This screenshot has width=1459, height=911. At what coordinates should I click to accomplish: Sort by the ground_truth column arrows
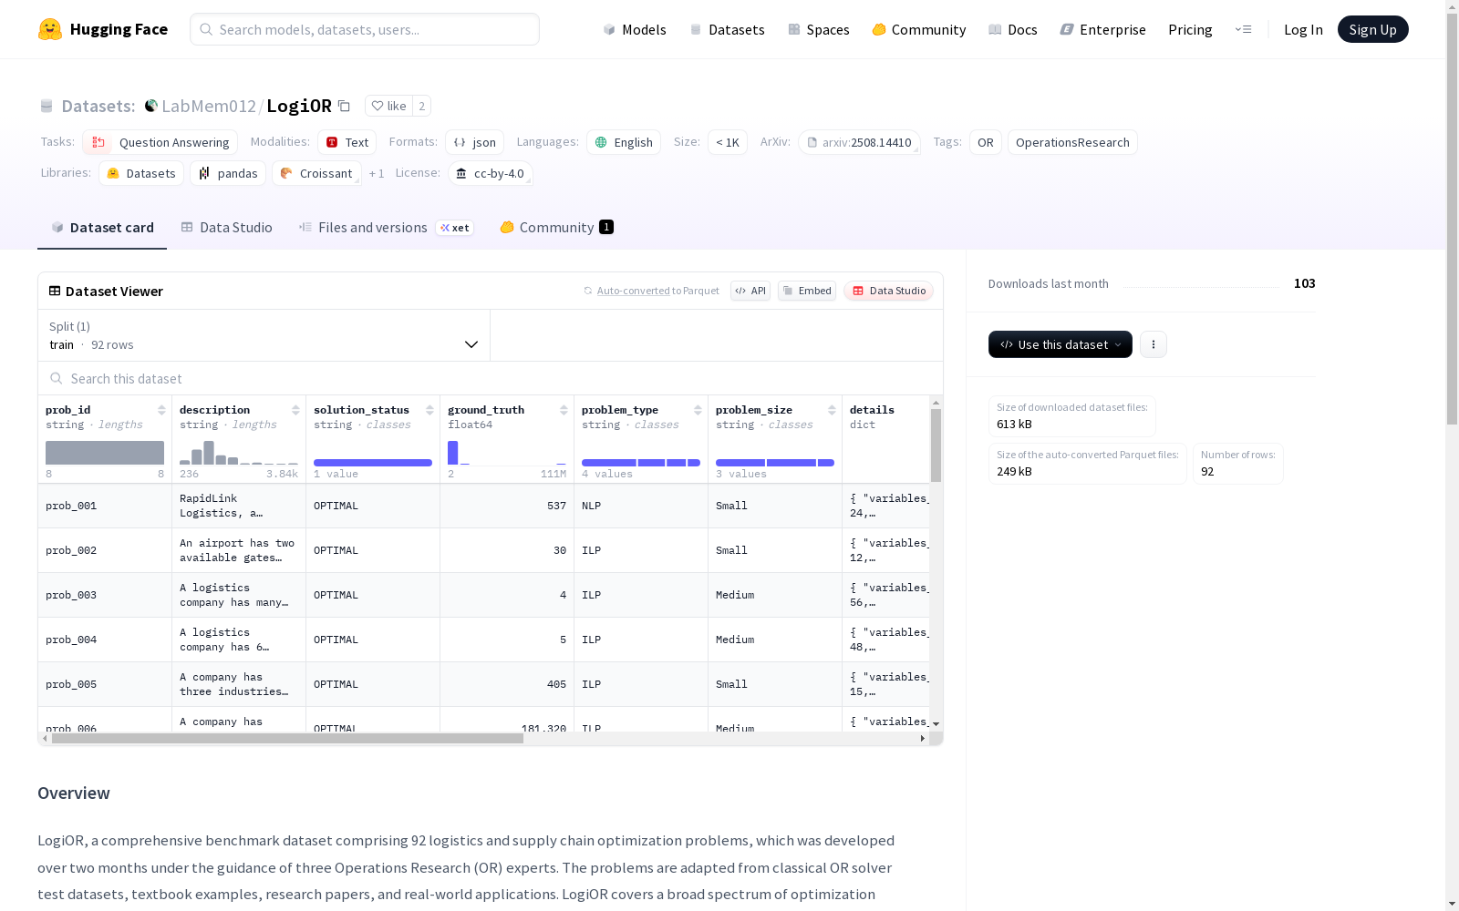click(564, 410)
